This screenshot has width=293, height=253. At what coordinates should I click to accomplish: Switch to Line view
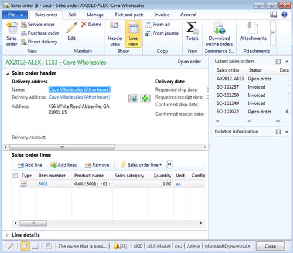click(133, 34)
